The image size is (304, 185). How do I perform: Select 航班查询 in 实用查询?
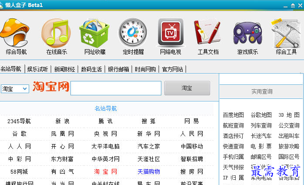(233, 125)
